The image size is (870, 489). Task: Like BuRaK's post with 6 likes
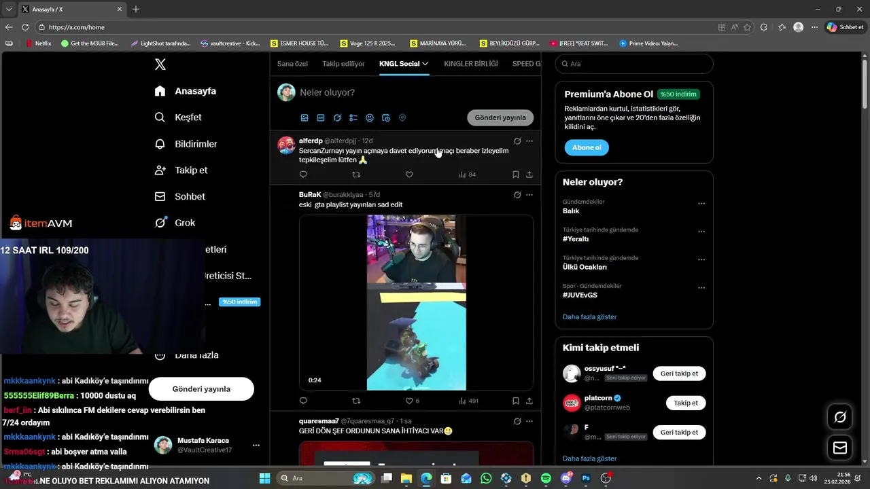[x=412, y=401]
